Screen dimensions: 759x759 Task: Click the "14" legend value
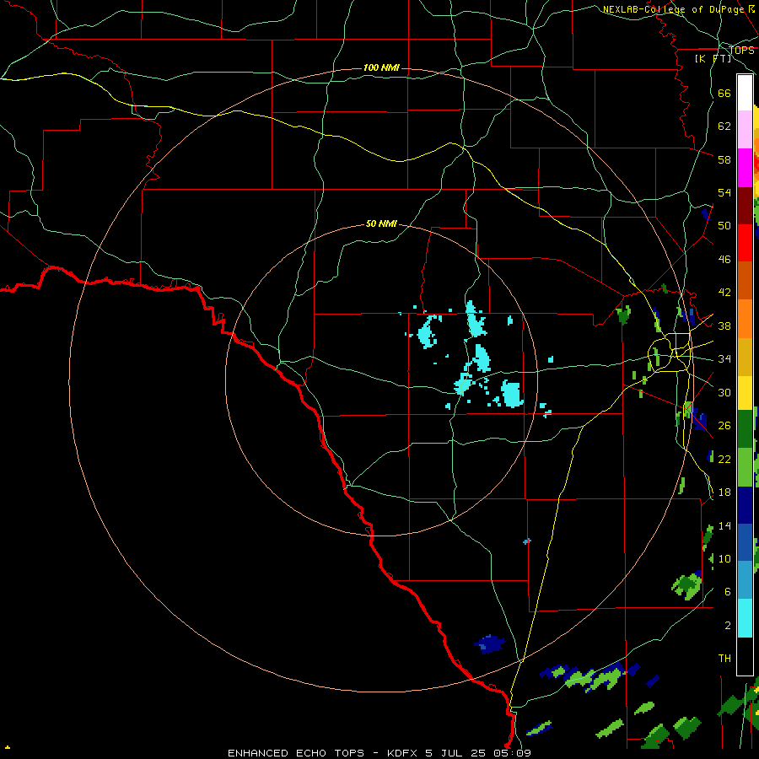click(x=724, y=525)
